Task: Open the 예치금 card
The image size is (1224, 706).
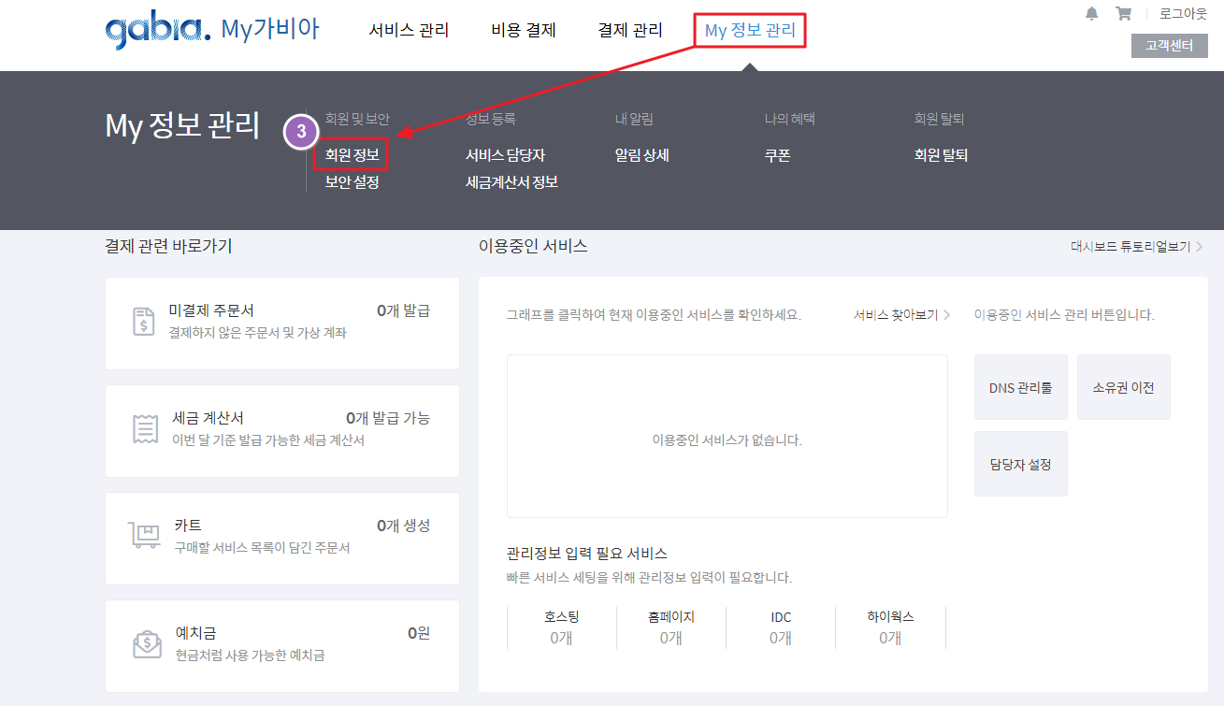Action: (282, 646)
